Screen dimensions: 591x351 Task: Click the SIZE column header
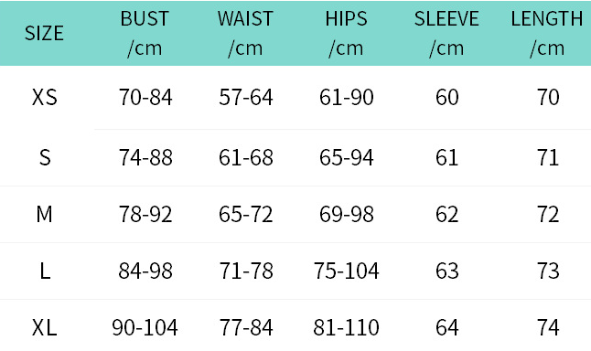pyautogui.click(x=44, y=33)
